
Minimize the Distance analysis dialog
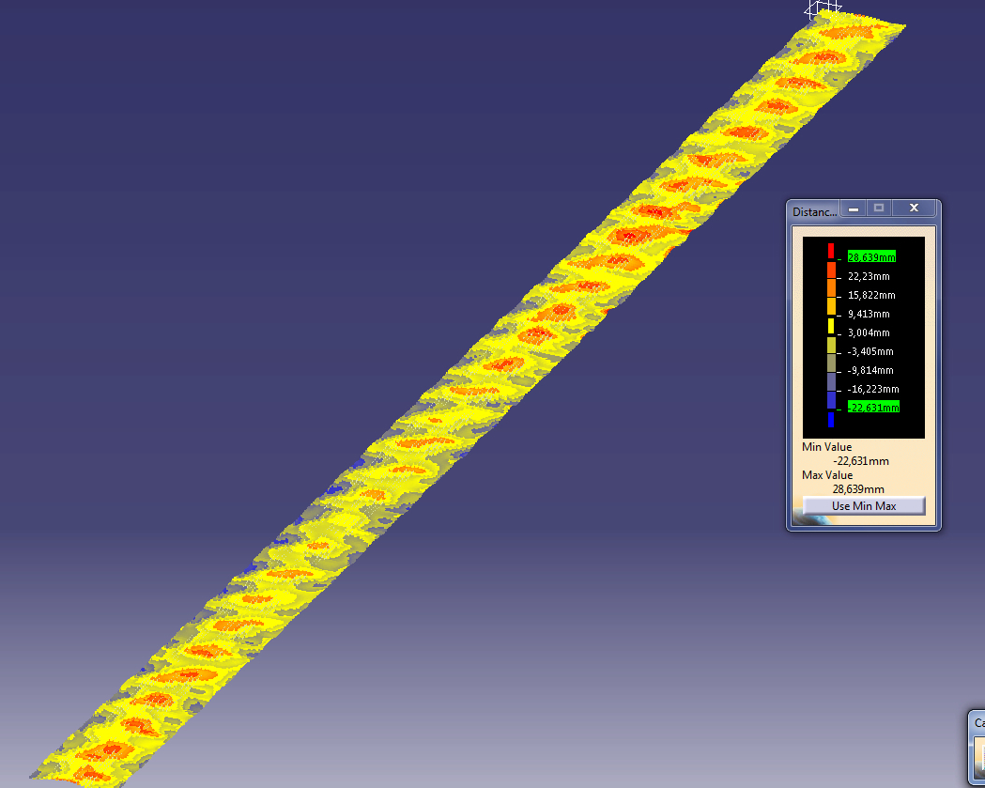pyautogui.click(x=853, y=209)
